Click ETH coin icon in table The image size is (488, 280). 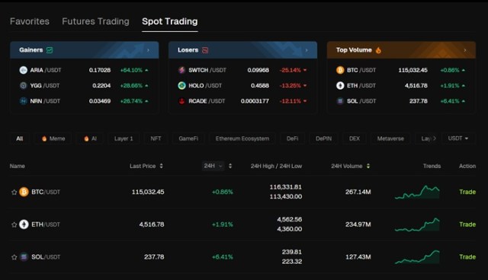(24, 224)
